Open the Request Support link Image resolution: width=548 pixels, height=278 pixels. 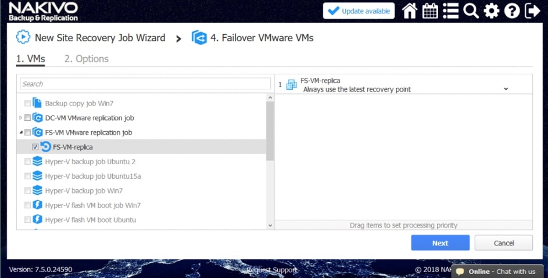point(272,270)
